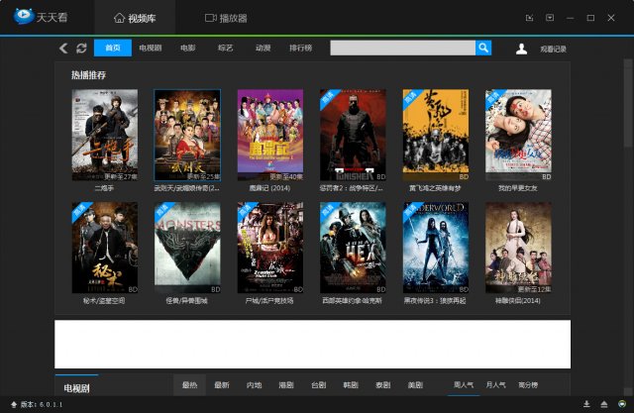Open the user account profile icon
This screenshot has width=634, height=413.
(x=521, y=49)
